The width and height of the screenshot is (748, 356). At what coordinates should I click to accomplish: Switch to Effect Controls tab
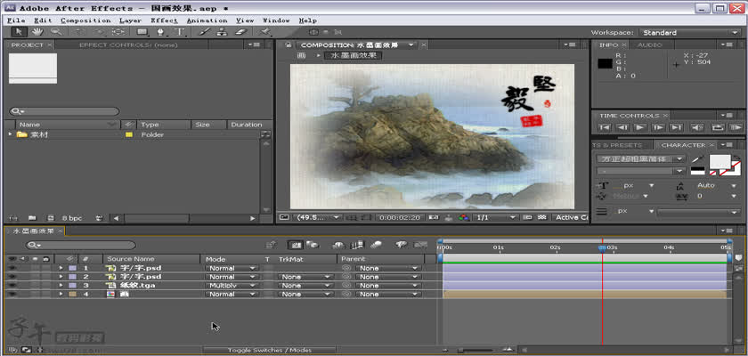point(128,44)
